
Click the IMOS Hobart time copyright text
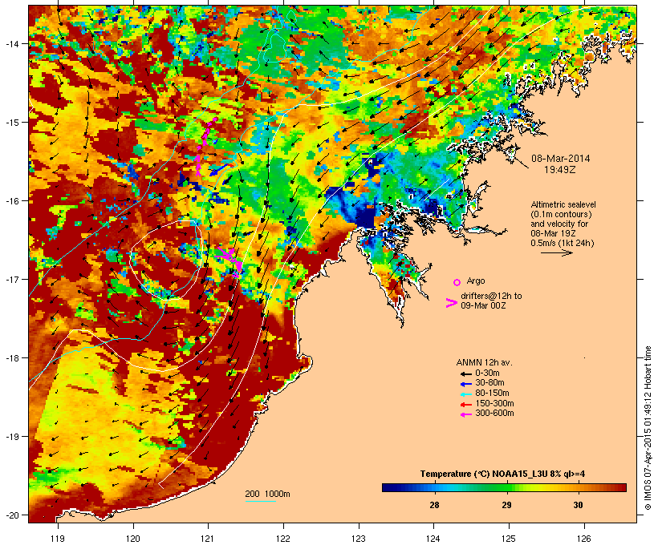click(648, 428)
